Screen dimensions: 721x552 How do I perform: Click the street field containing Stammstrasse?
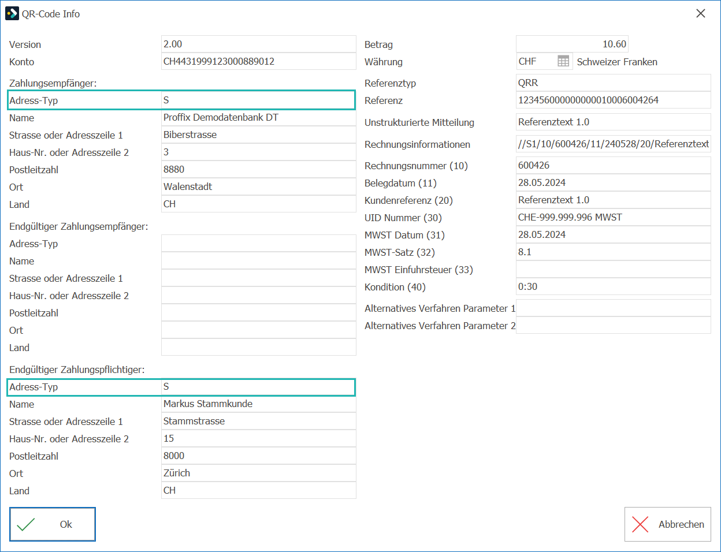click(x=259, y=421)
